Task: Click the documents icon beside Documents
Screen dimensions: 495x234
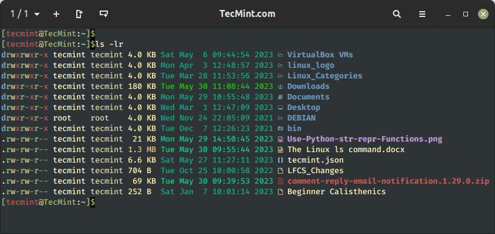Action: [x=280, y=97]
